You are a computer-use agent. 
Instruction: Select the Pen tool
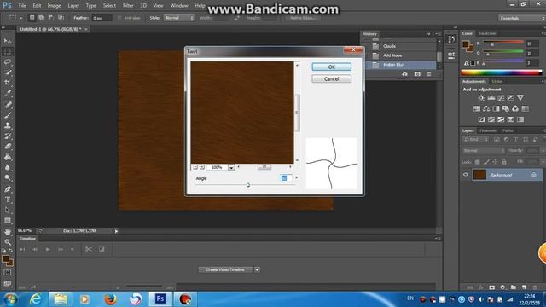(8, 189)
